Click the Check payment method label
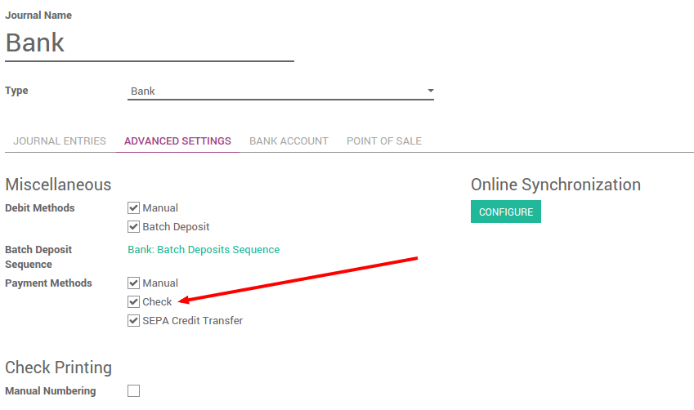The width and height of the screenshot is (694, 410). (x=158, y=302)
